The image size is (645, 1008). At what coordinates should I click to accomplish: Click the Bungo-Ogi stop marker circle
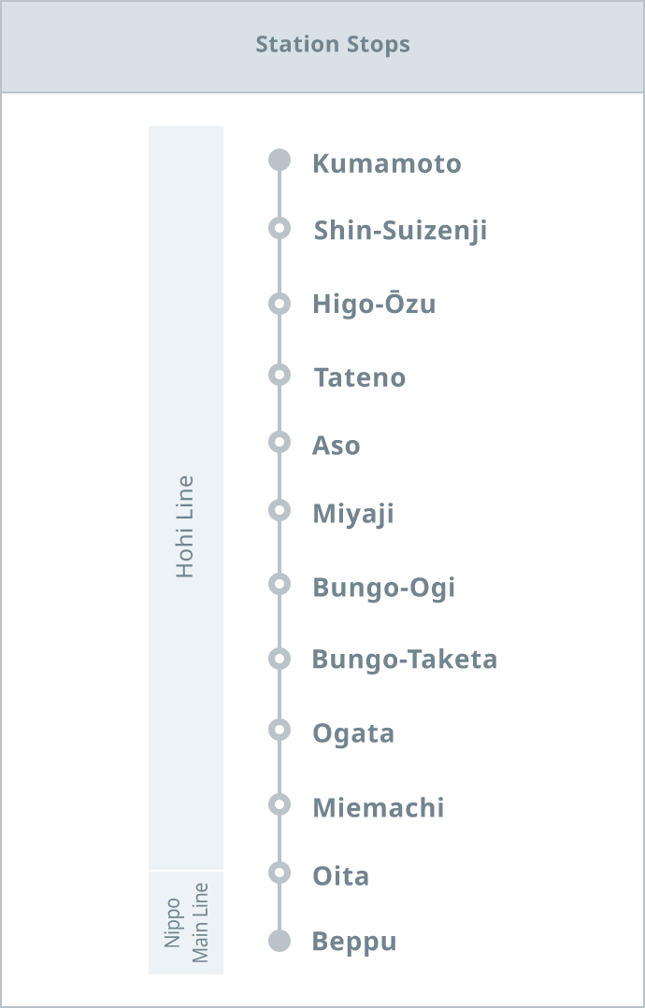[279, 584]
